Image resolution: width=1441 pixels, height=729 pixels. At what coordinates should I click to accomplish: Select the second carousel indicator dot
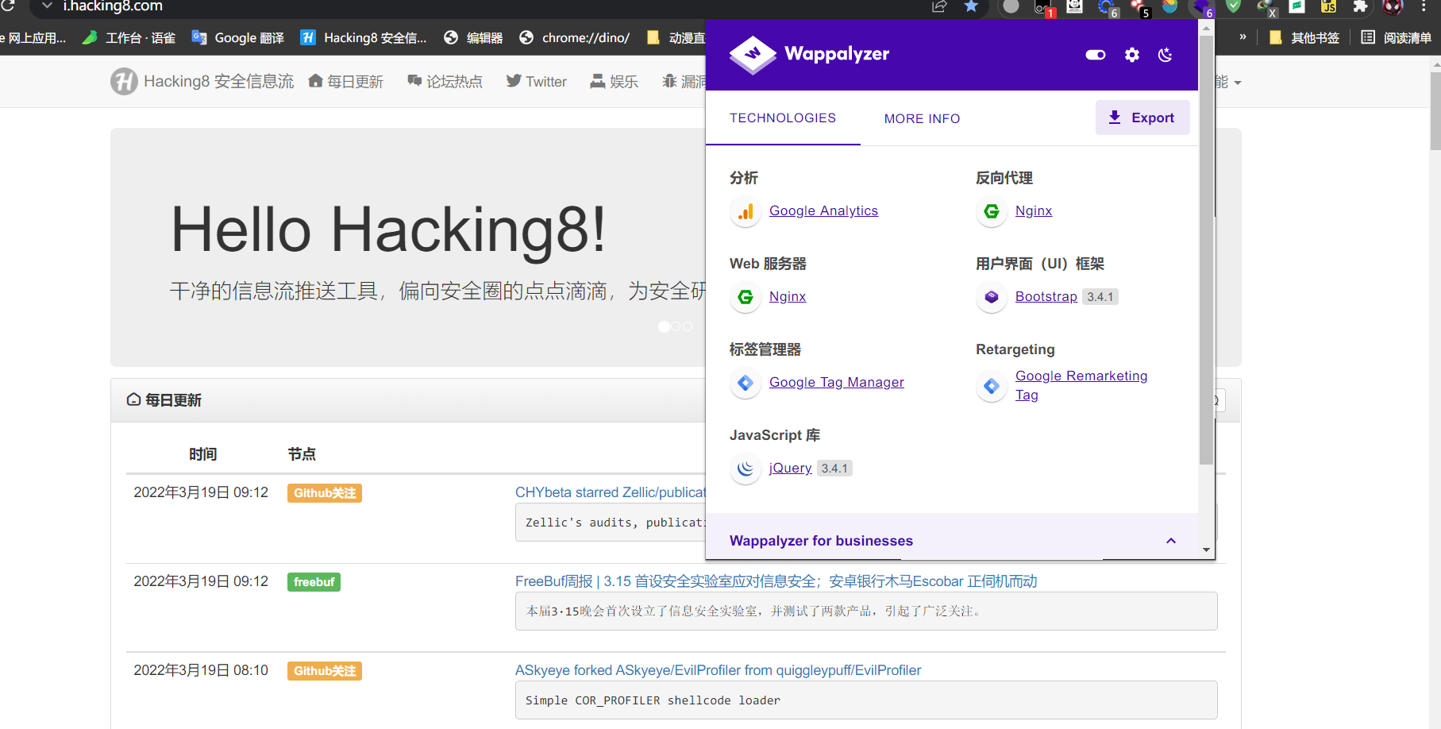pyautogui.click(x=676, y=326)
